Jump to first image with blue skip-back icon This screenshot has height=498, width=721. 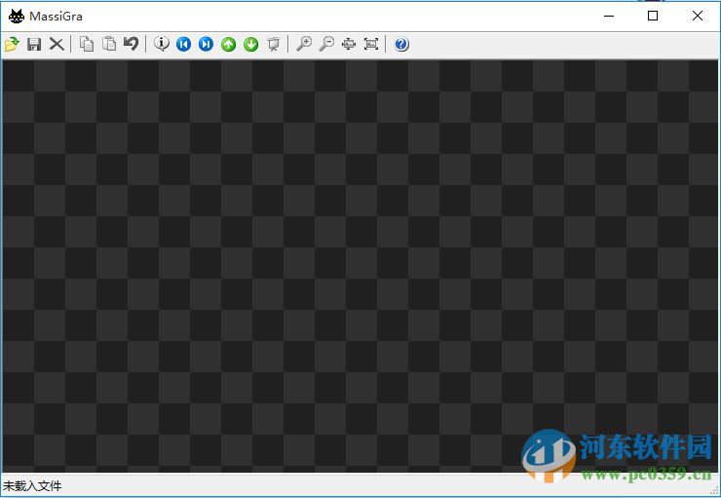[183, 44]
